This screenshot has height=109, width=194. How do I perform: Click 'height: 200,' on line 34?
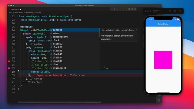coord(39,58)
